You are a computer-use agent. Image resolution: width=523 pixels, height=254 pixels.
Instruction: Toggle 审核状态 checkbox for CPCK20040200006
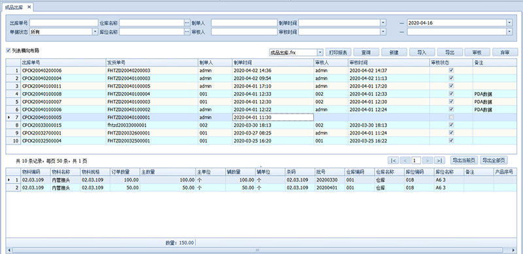pos(451,71)
